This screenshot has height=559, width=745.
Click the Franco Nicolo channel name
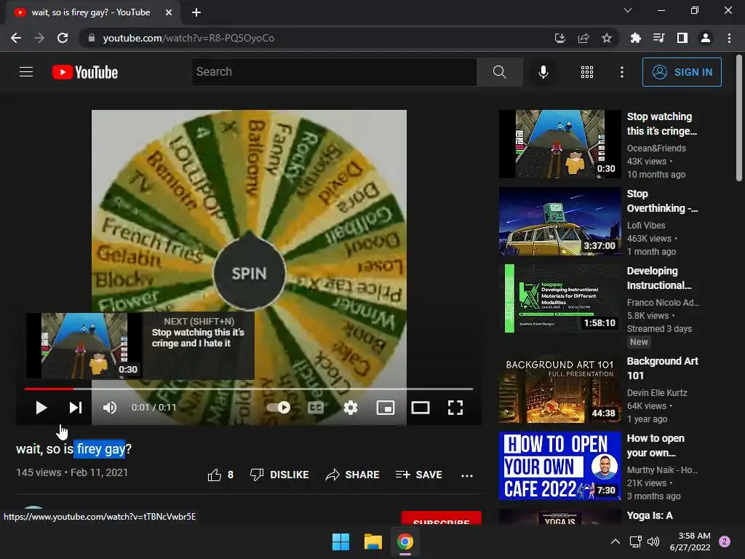pos(663,302)
